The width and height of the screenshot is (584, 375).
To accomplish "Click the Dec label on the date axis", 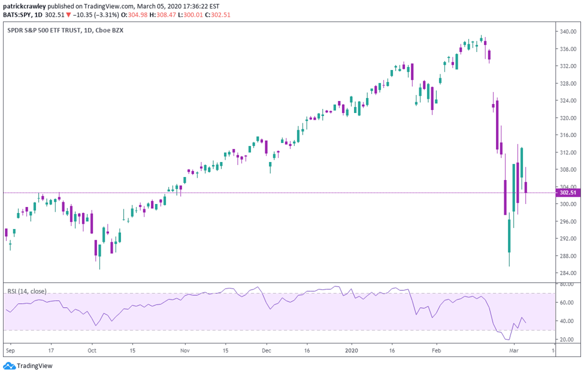I will [267, 350].
